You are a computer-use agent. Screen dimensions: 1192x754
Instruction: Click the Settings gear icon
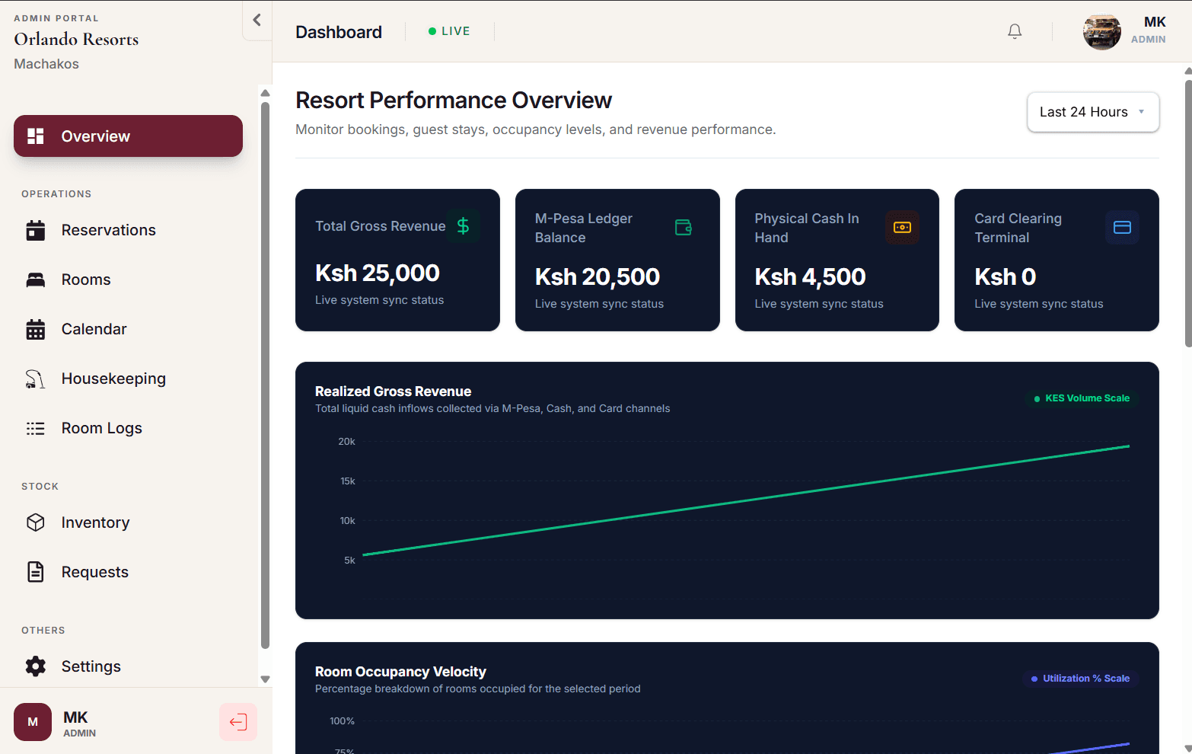36,666
